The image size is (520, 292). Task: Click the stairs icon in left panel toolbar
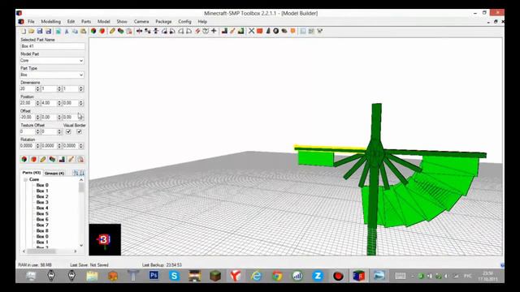point(62,160)
